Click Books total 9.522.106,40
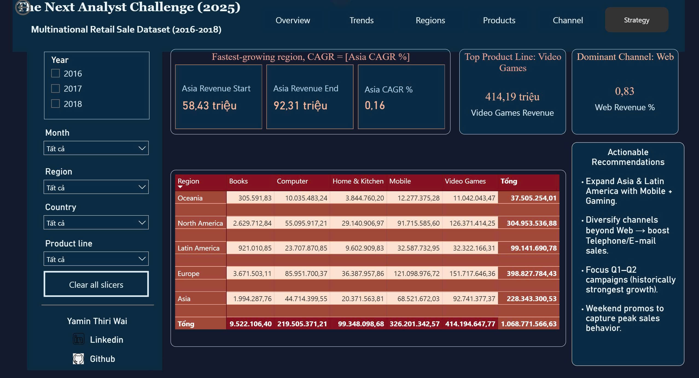699x378 pixels. pyautogui.click(x=251, y=324)
